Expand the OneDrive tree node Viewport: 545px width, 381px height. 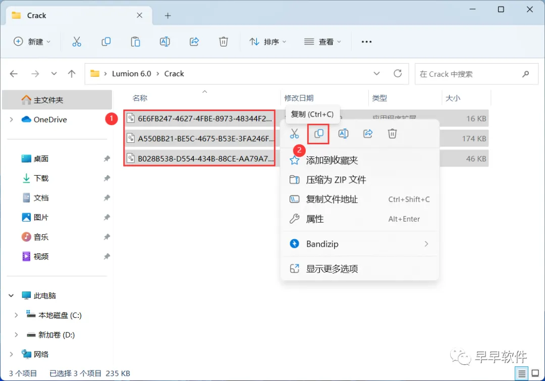pos(12,120)
